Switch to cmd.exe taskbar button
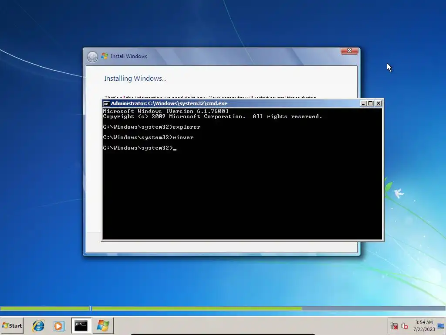Screen dimensions: 446x335 (81, 325)
